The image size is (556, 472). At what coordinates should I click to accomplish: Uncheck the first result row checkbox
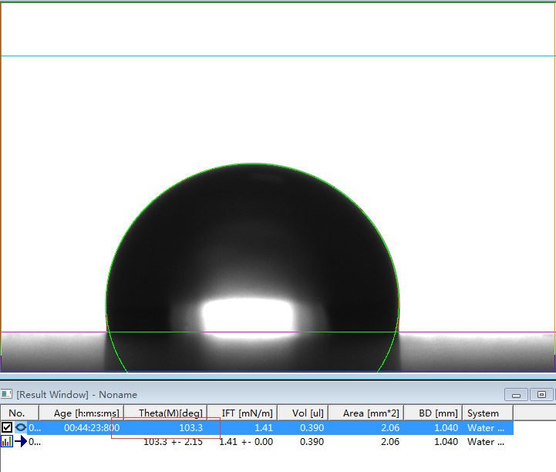7,427
